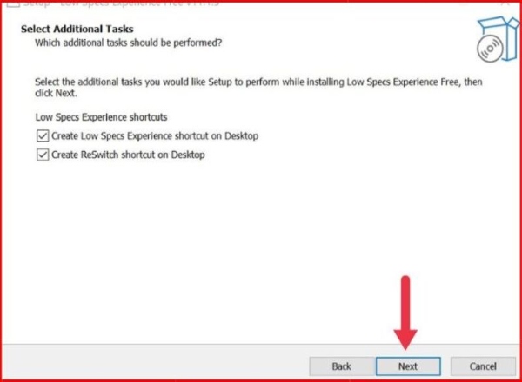The image size is (522, 382).
Task: Return to the previous step with Back
Action: 342,366
